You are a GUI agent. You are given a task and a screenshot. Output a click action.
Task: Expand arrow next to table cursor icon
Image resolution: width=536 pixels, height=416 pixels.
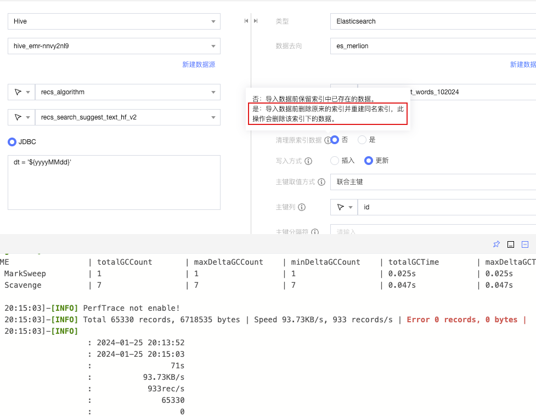(28, 117)
